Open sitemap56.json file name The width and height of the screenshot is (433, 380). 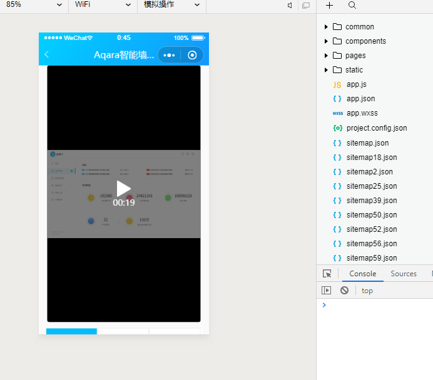[372, 243]
